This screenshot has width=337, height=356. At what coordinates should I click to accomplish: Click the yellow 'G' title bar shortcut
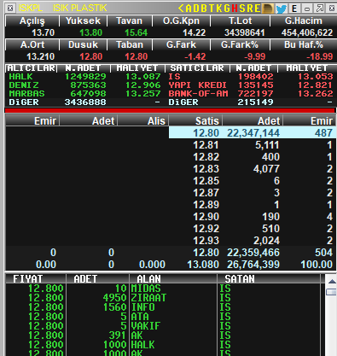pos(227,9)
